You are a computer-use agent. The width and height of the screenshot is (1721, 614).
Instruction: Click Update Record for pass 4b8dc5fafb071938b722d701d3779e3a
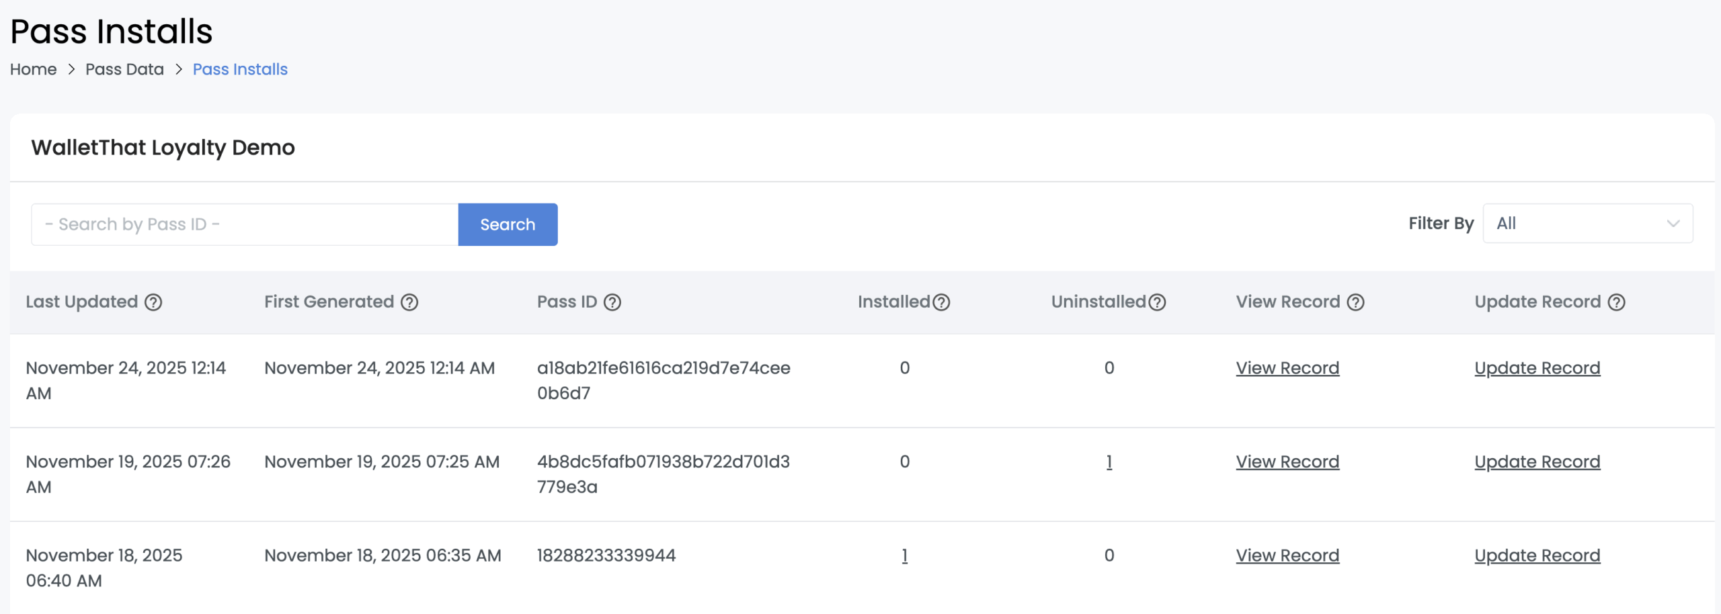click(x=1537, y=462)
